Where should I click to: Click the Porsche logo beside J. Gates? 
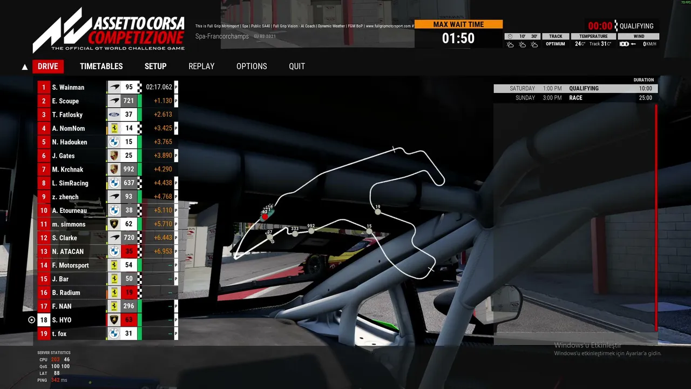114,156
